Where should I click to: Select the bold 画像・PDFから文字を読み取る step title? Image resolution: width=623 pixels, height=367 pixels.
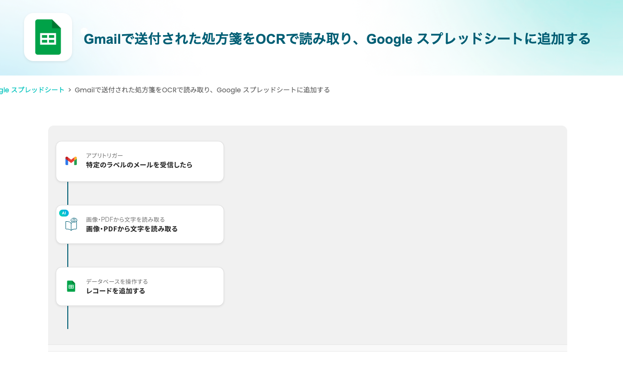tap(132, 229)
